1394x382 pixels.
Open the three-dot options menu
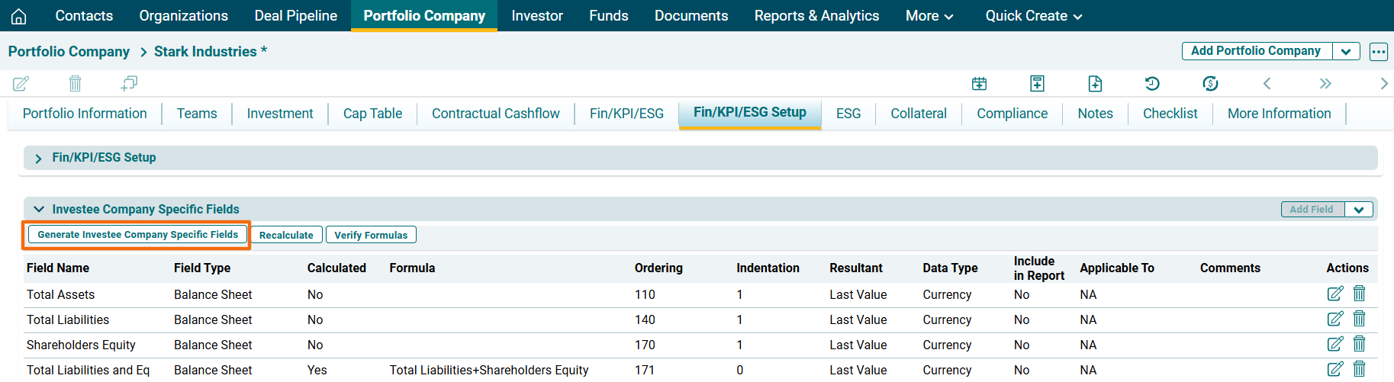point(1378,52)
